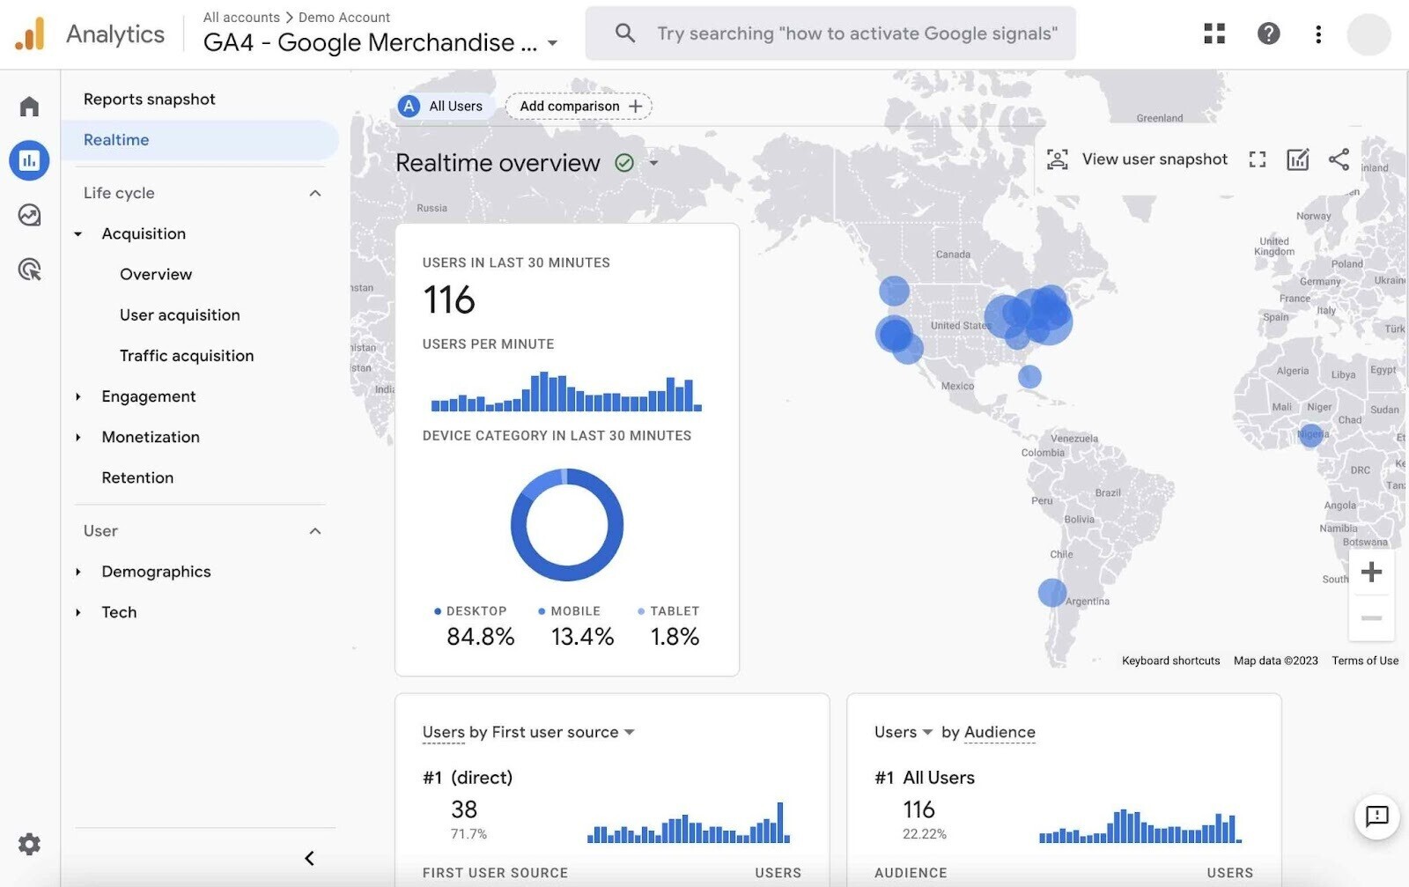Screen dimensions: 1409x887
Task: Open the three-dot more options menu
Action: 1318,33
